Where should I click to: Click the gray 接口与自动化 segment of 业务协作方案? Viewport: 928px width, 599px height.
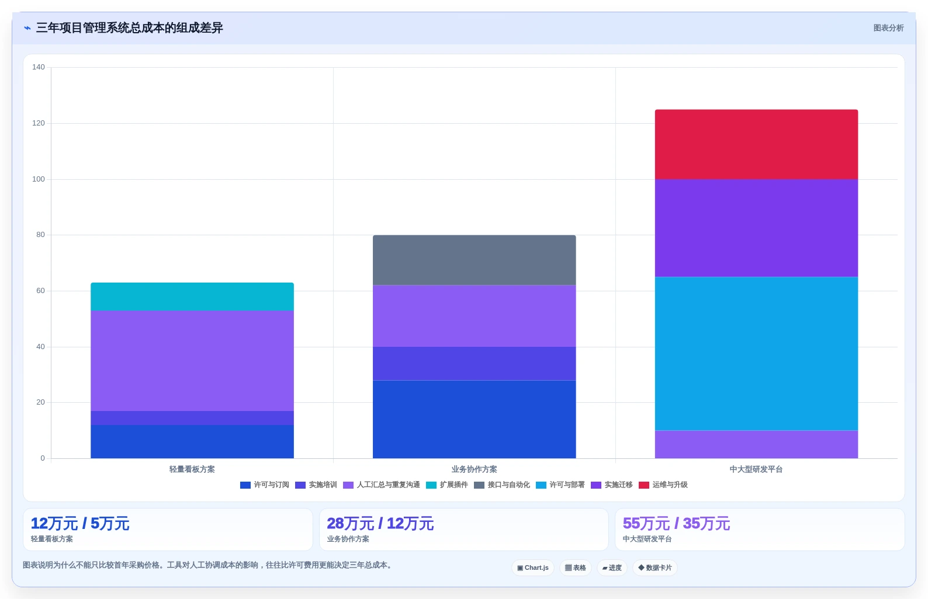pos(475,260)
